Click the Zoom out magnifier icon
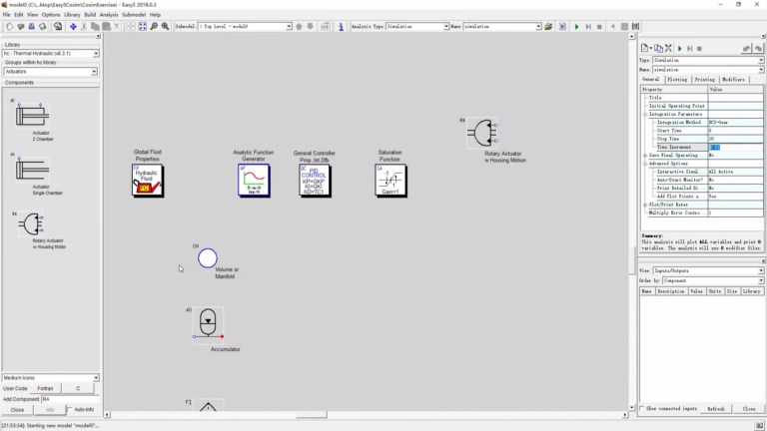This screenshot has height=431, width=767. [154, 26]
